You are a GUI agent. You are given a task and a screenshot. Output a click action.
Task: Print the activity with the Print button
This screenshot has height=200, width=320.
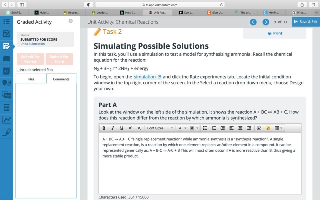coord(275,33)
